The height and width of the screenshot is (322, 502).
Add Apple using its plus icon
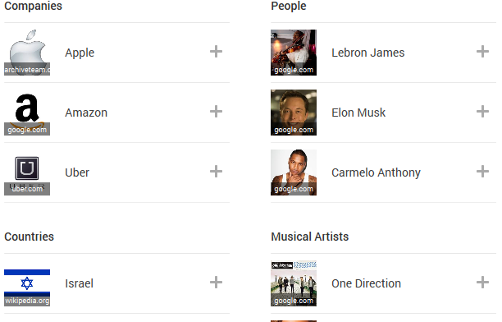[216, 51]
